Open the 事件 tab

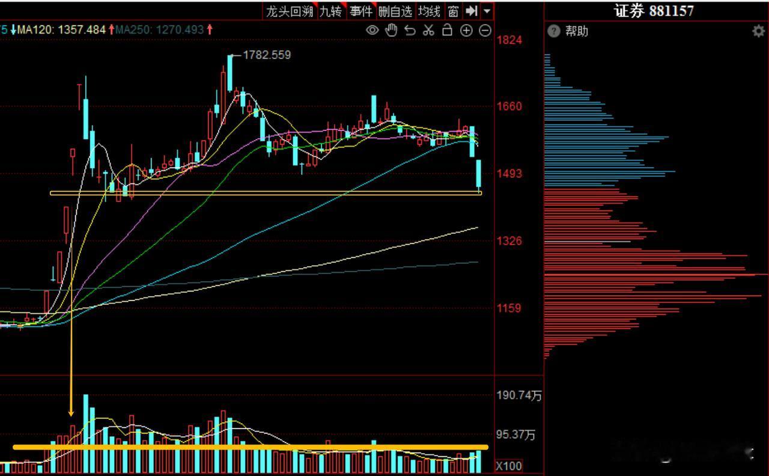[x=360, y=11]
